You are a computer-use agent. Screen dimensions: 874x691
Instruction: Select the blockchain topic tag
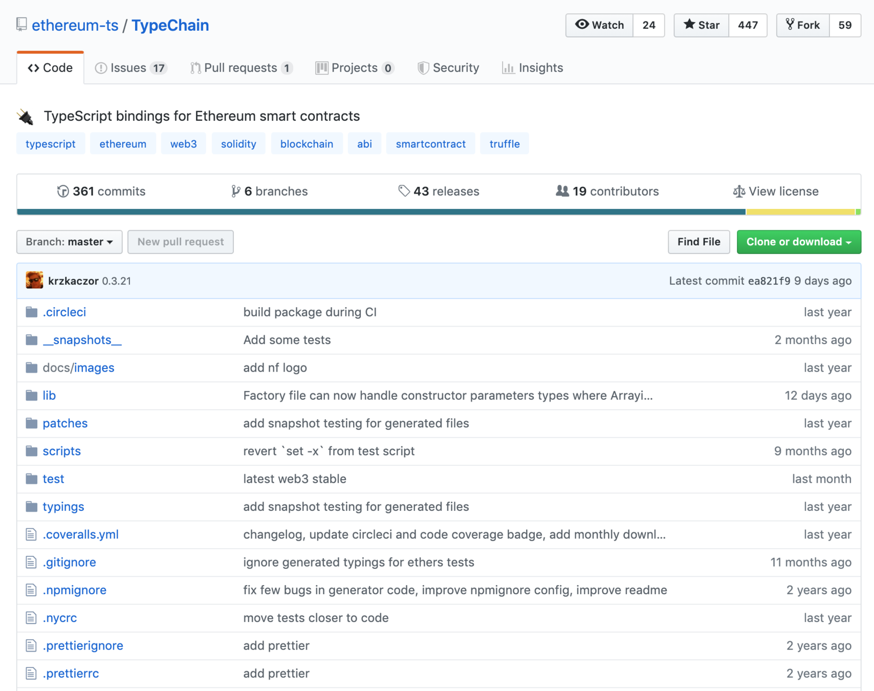click(x=307, y=144)
